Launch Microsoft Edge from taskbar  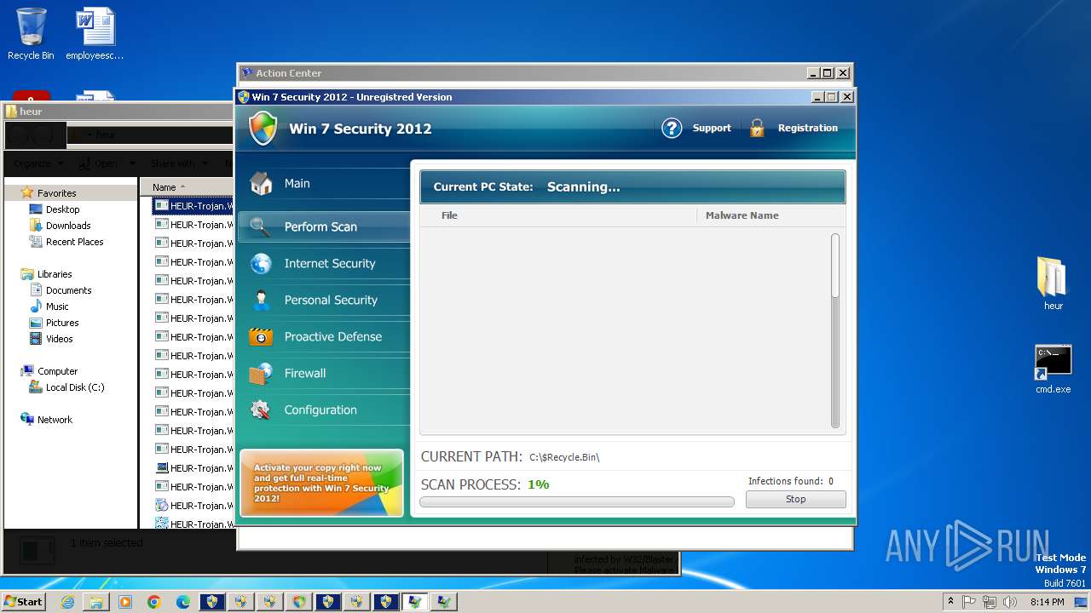pos(183,602)
